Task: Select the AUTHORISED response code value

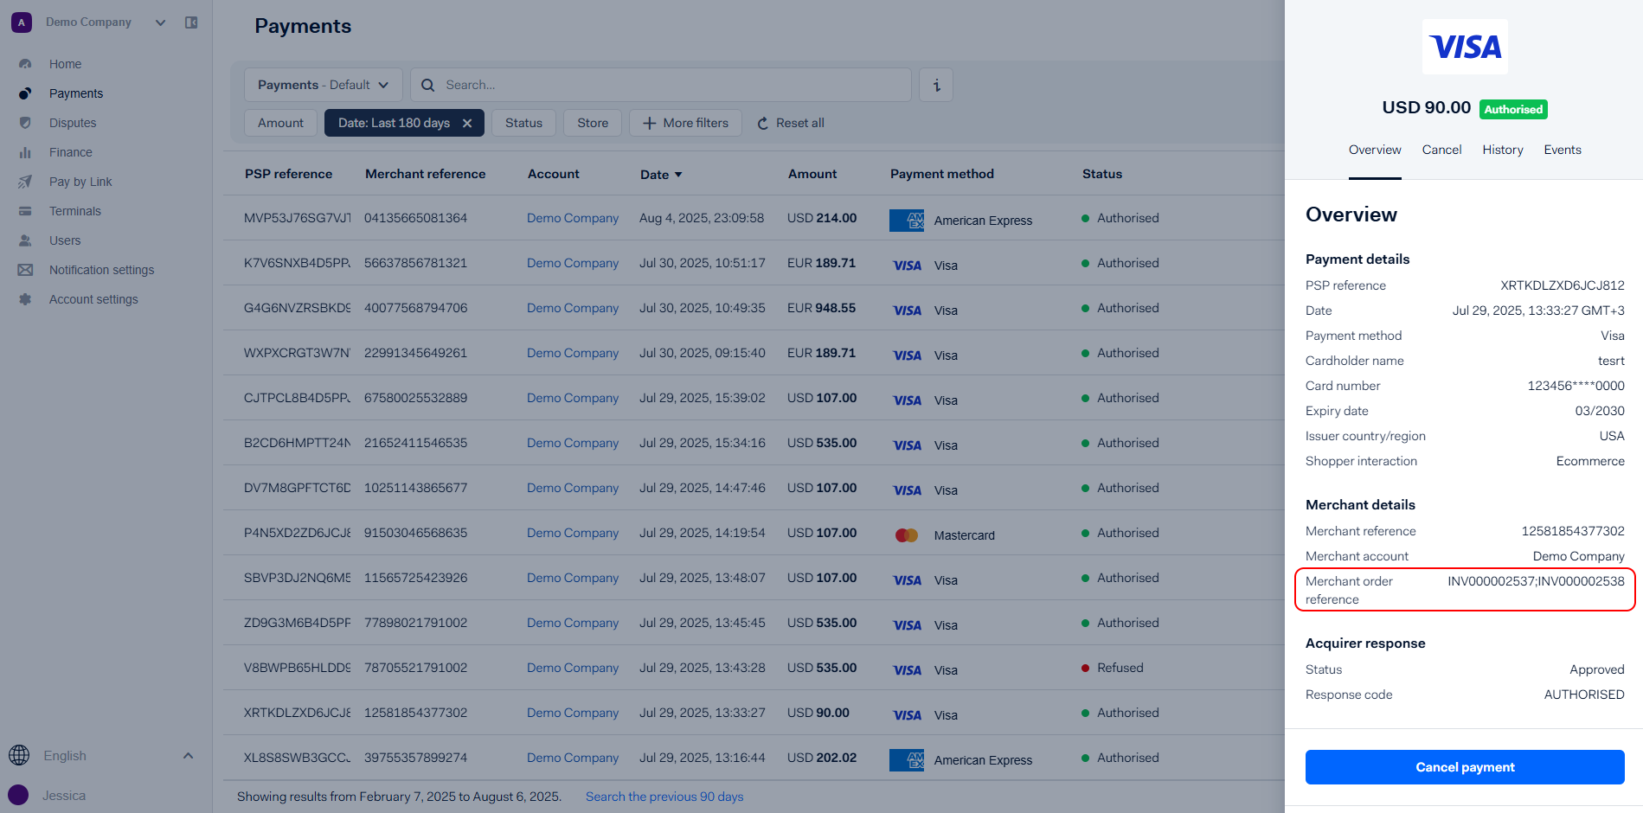Action: pos(1584,695)
